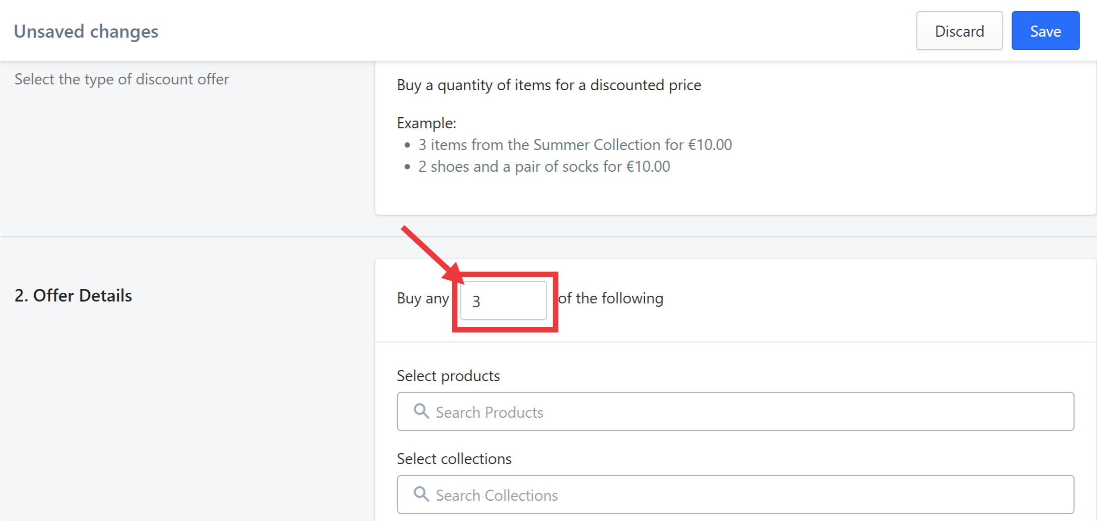
Task: Click the Buy any quantity input field
Action: [503, 301]
